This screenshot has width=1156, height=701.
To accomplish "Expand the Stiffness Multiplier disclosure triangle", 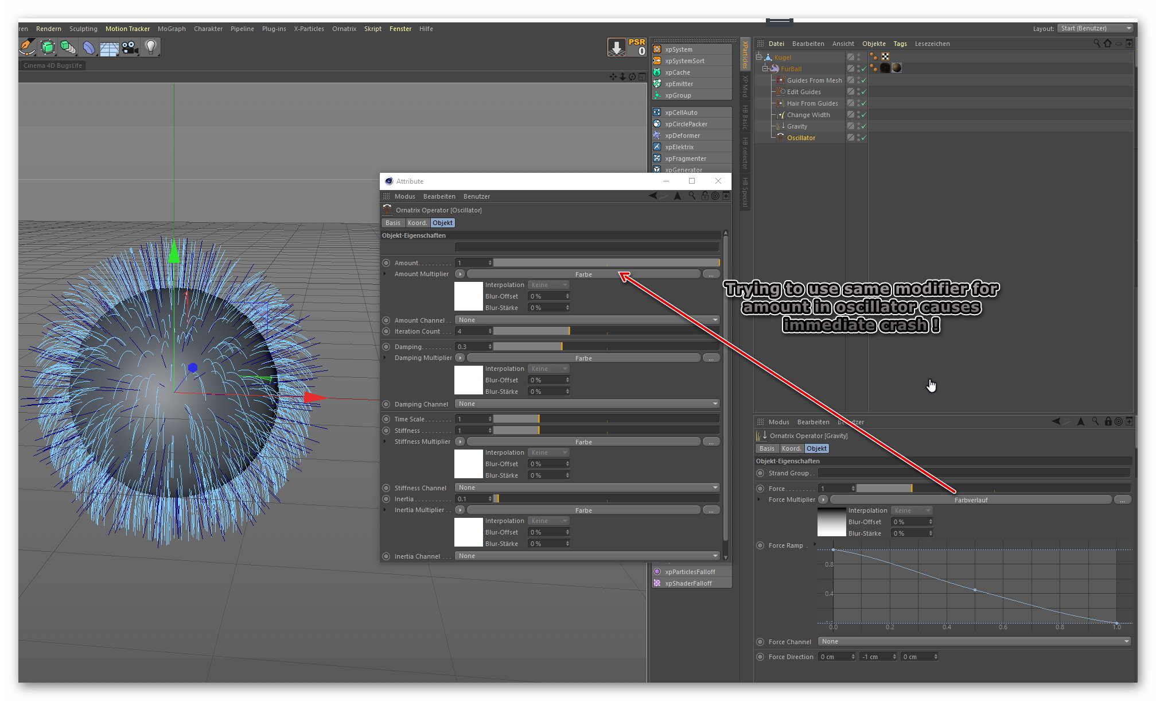I will pos(385,441).
